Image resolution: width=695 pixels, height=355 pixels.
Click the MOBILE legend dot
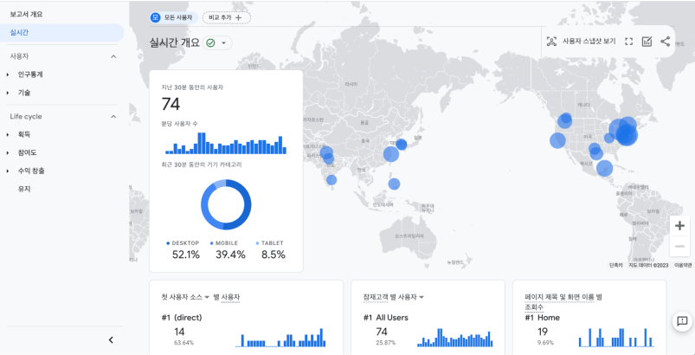click(x=212, y=243)
